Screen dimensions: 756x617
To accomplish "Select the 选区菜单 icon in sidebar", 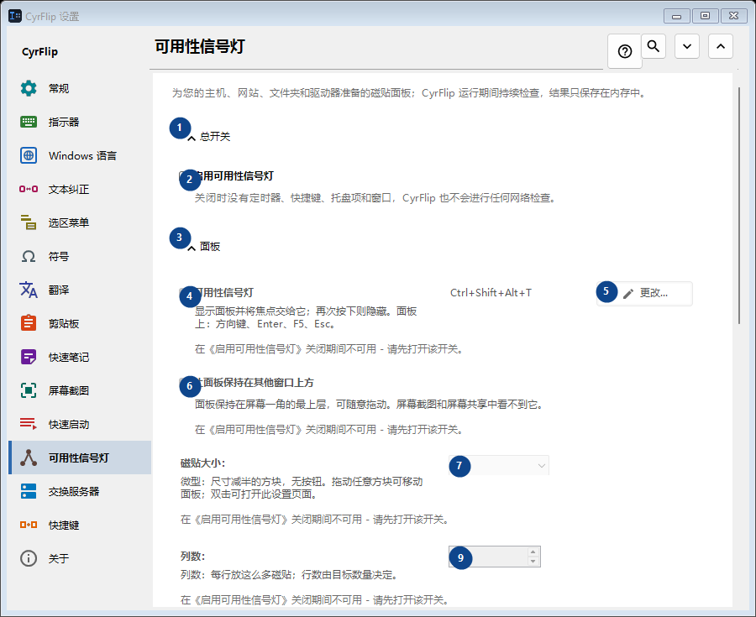I will tap(29, 222).
